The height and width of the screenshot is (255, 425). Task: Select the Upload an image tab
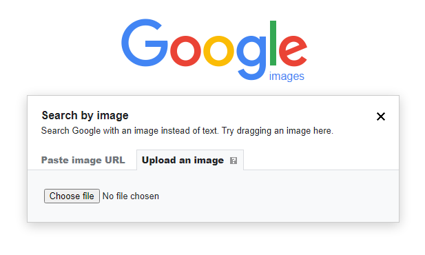pyautogui.click(x=190, y=160)
